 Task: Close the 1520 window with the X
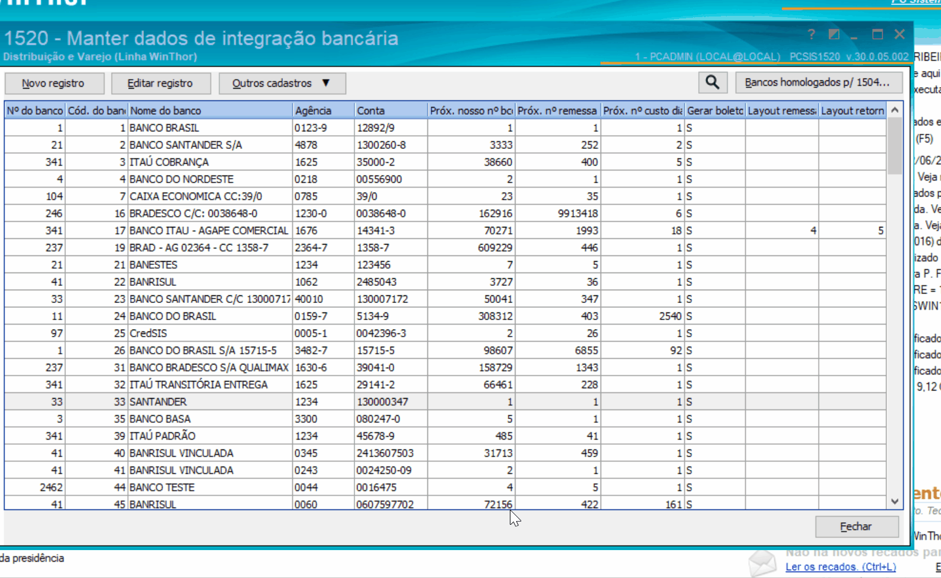(x=899, y=34)
